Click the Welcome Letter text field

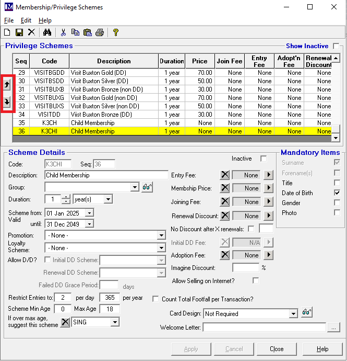(265, 328)
